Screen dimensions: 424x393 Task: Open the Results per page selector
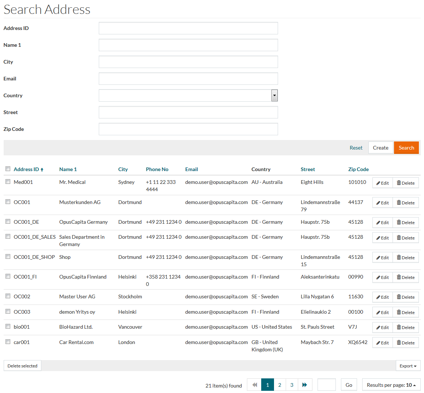pyautogui.click(x=391, y=385)
